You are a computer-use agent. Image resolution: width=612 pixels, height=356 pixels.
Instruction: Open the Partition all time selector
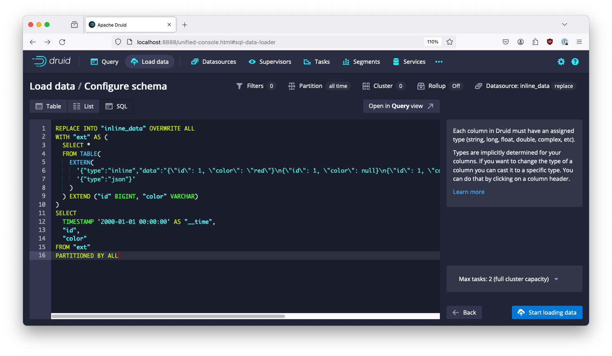[x=319, y=86]
